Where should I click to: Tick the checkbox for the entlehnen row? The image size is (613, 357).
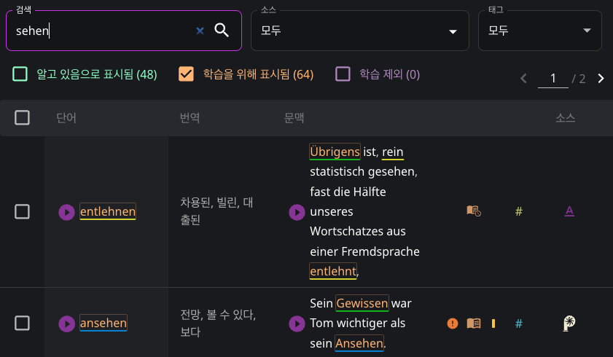(x=22, y=212)
